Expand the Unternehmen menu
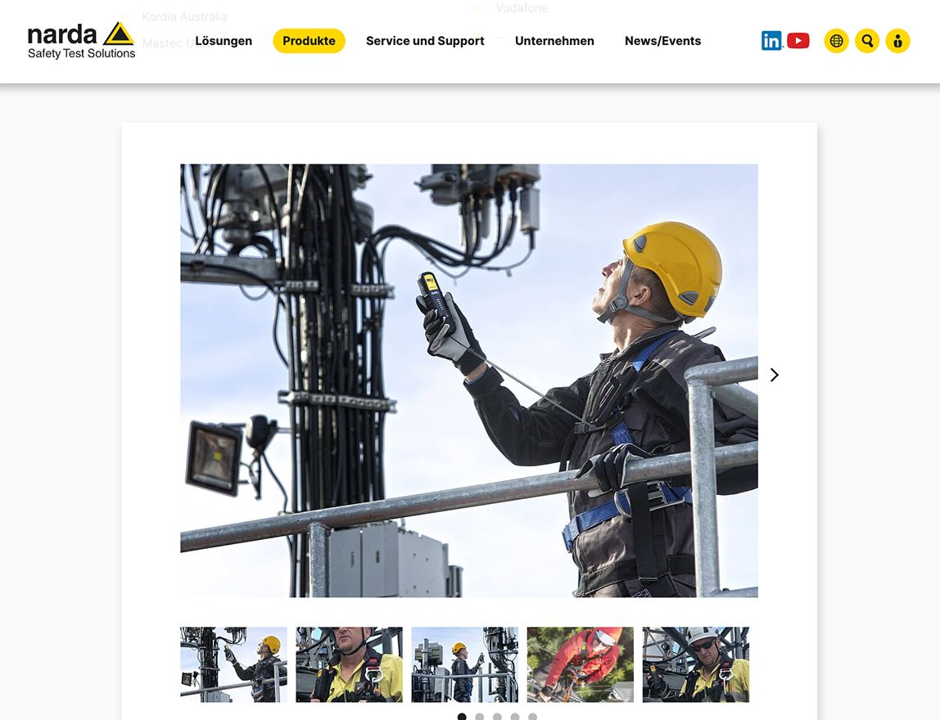 [x=554, y=41]
